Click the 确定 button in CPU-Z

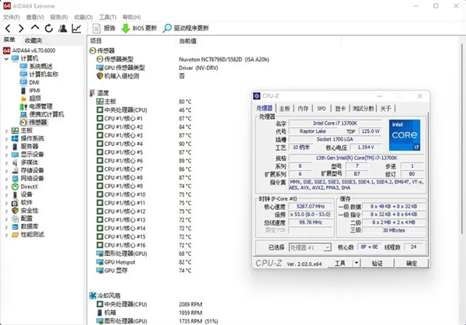[412, 263]
